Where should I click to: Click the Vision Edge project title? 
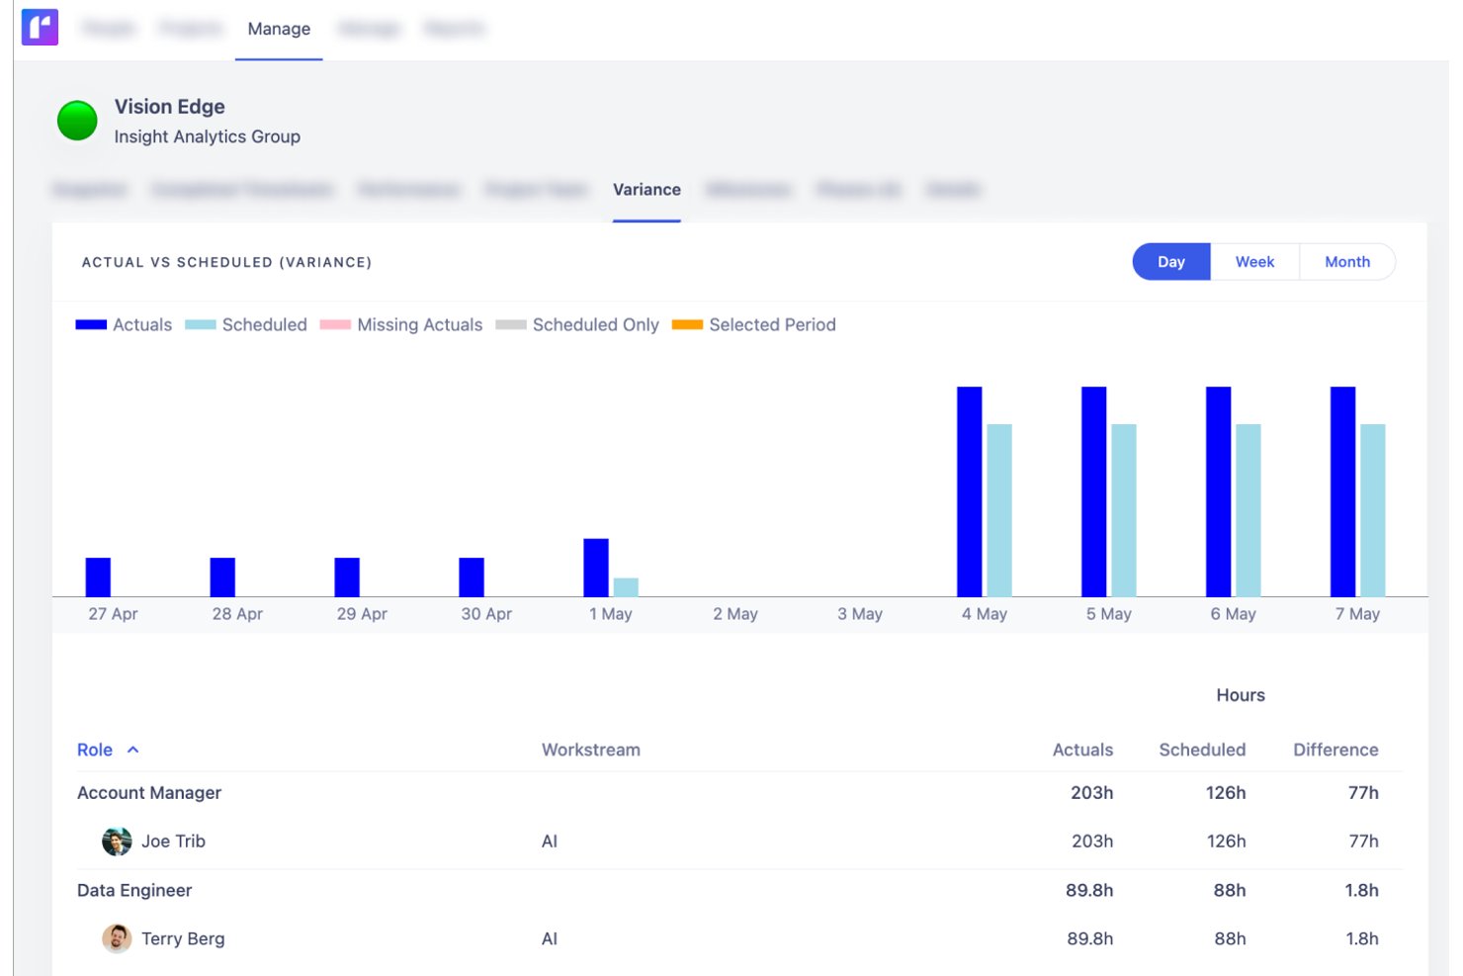(x=170, y=107)
